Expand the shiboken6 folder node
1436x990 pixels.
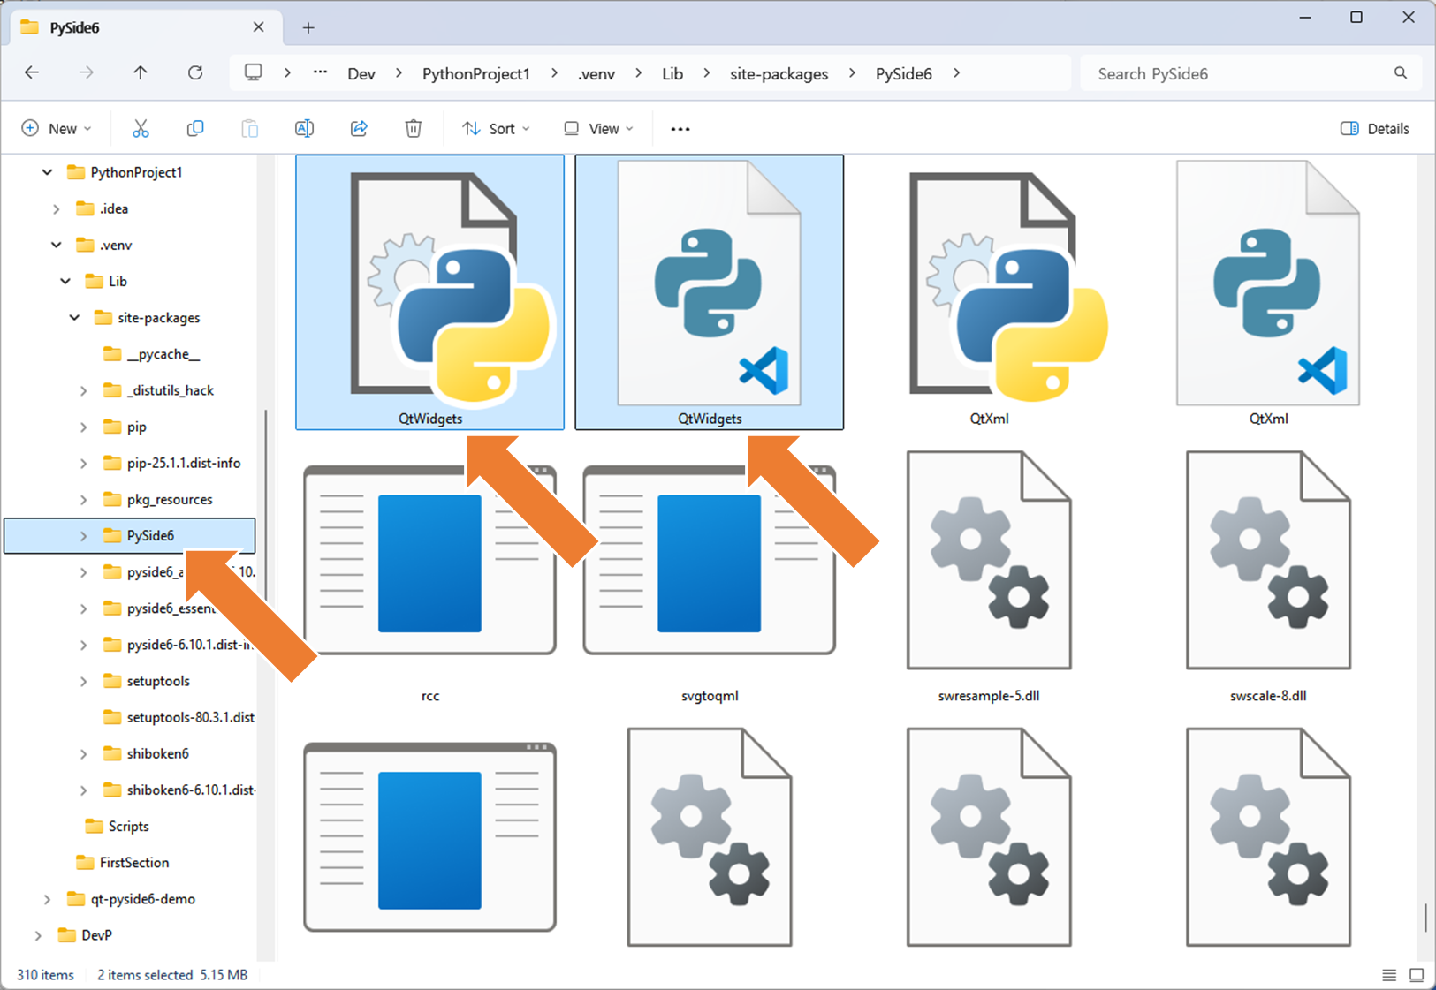(83, 753)
